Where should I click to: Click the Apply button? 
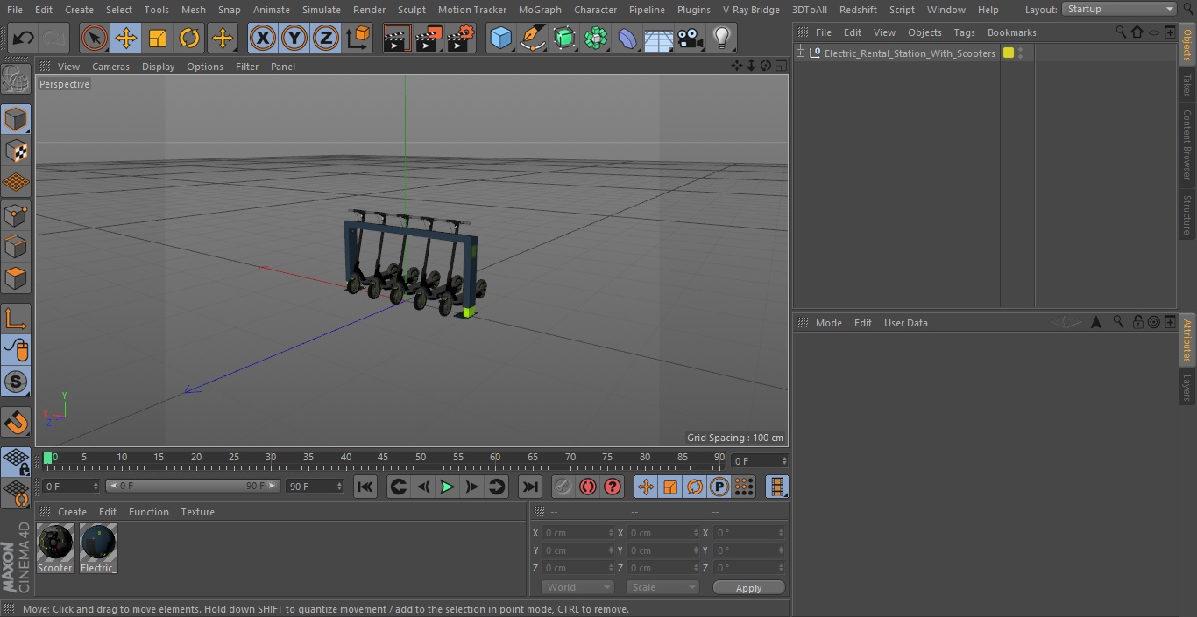(x=748, y=588)
